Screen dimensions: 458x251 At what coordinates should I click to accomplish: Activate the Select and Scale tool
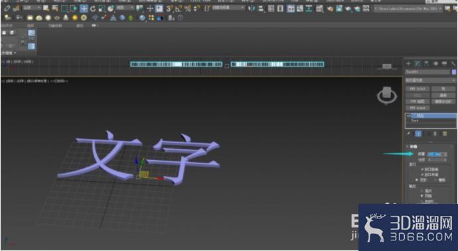102,9
